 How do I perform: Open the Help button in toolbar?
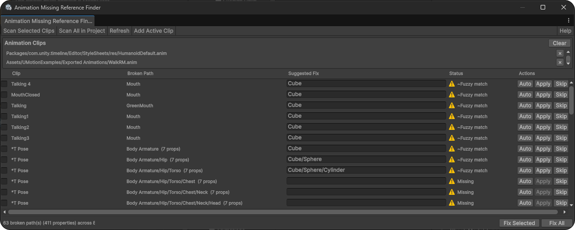tap(565, 31)
